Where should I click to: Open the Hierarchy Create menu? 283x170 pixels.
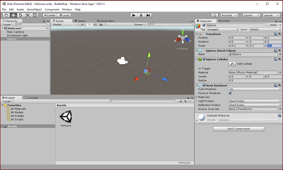point(7,25)
